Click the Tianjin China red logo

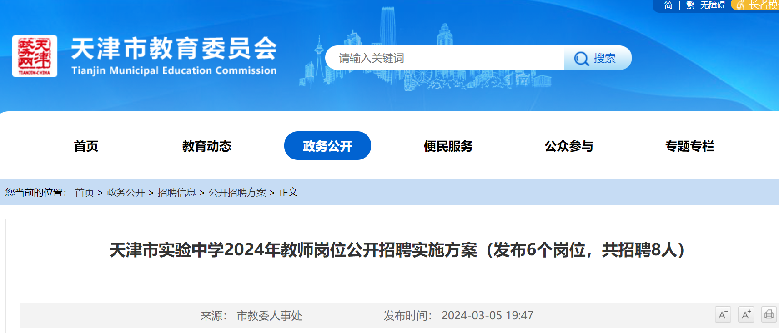click(35, 56)
